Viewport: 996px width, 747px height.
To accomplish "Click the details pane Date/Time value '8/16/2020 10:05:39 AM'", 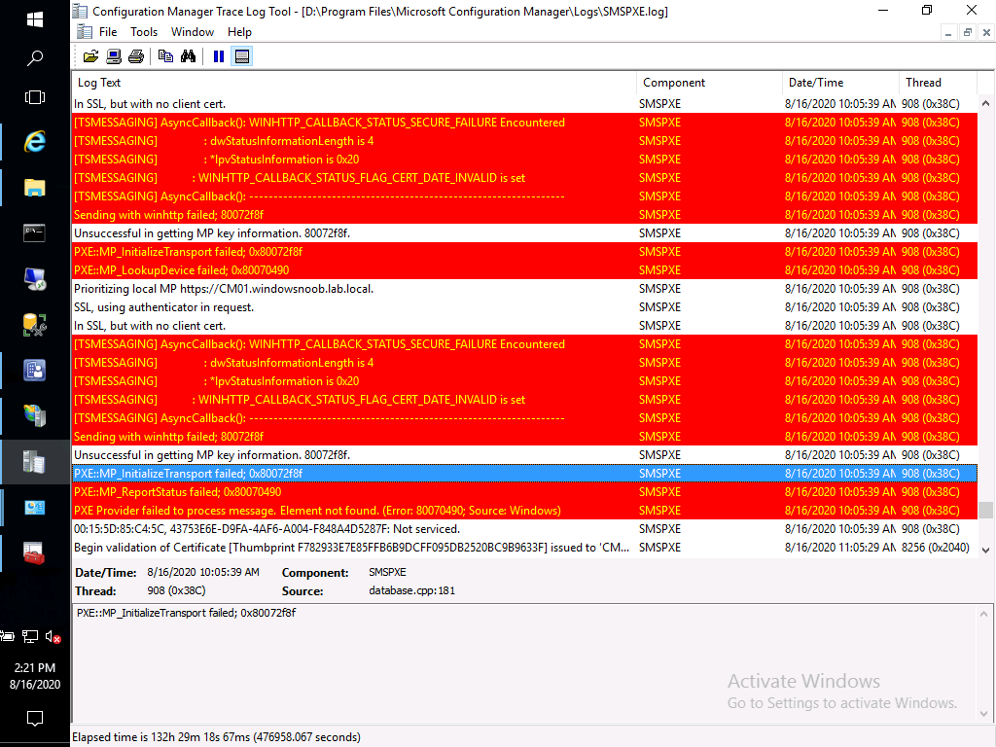I will (203, 572).
